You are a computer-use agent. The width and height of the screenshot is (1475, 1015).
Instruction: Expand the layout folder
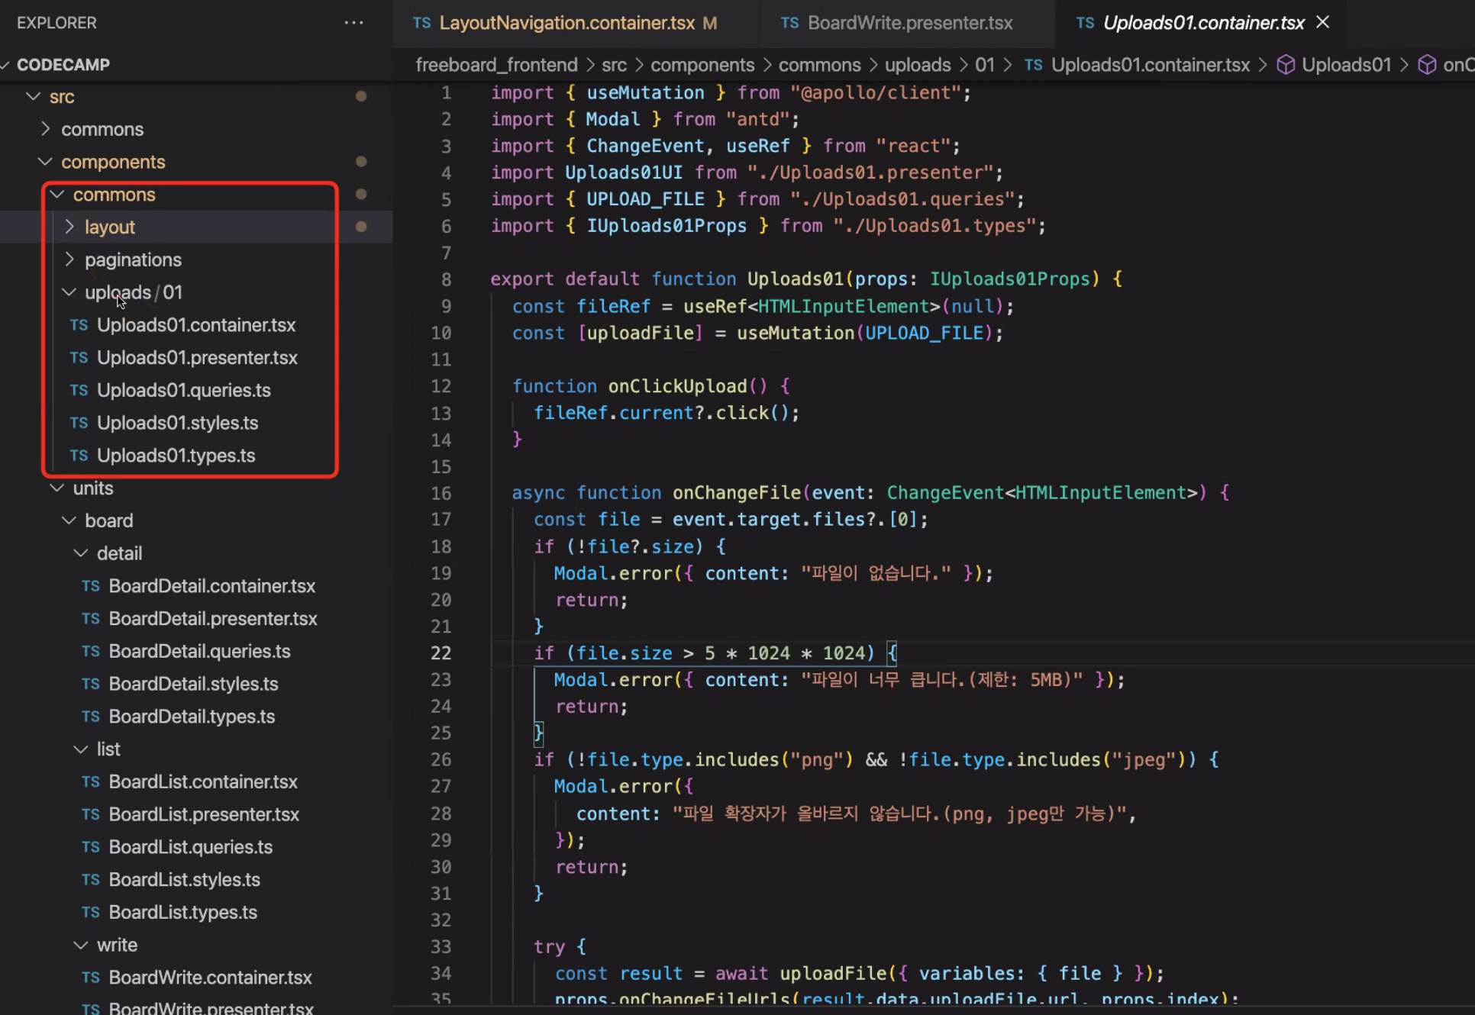[x=69, y=227]
